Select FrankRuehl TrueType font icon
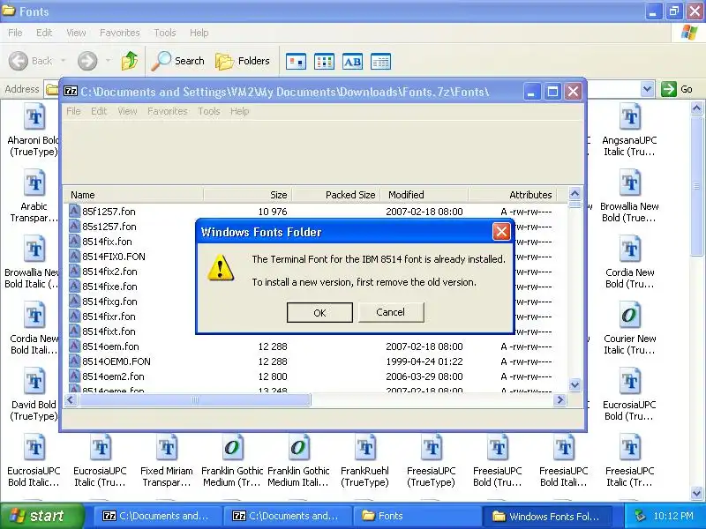706x529 pixels. (364, 448)
